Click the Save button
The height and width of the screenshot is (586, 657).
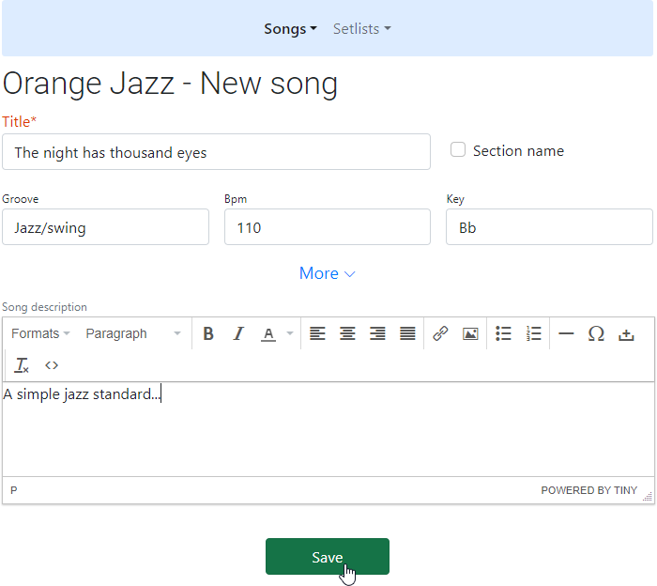327,557
